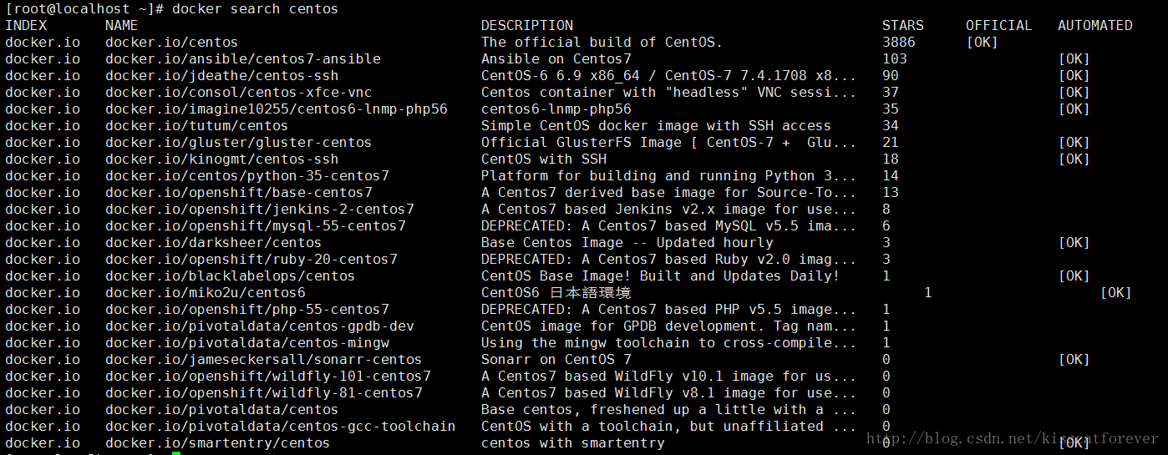Click docker.io/consol/centos-xfce-vnc name
This screenshot has height=455, width=1168.
point(239,92)
